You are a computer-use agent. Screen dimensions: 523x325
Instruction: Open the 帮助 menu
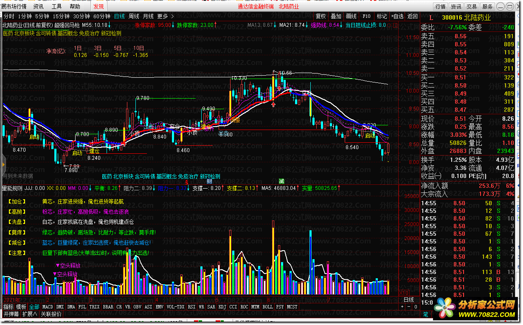75,6
